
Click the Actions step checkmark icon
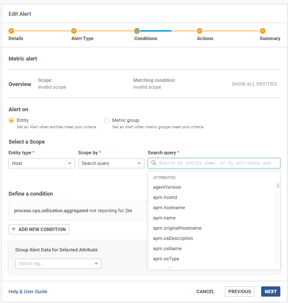coord(199,31)
